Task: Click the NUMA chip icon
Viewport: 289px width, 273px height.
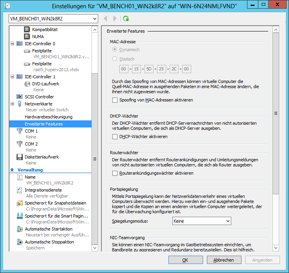Action: [x=27, y=37]
